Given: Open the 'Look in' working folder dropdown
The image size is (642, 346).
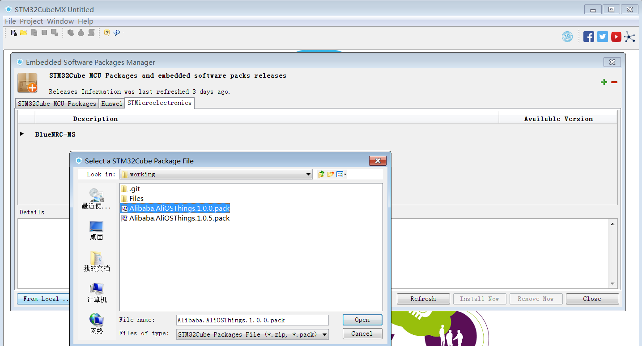Looking at the screenshot, I should 216,174.
